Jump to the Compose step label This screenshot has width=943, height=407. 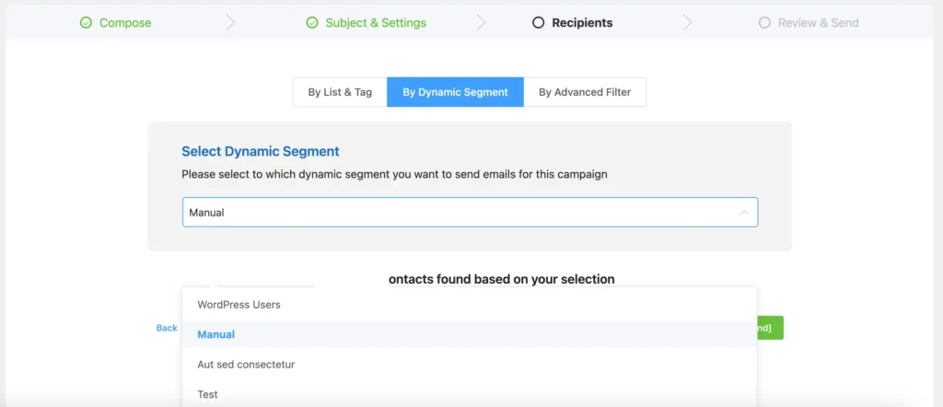[x=125, y=23]
